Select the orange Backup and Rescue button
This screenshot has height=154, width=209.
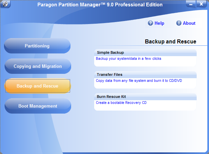37,86
